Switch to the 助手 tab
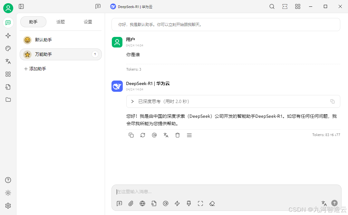The width and height of the screenshot is (348, 215). [x=33, y=22]
